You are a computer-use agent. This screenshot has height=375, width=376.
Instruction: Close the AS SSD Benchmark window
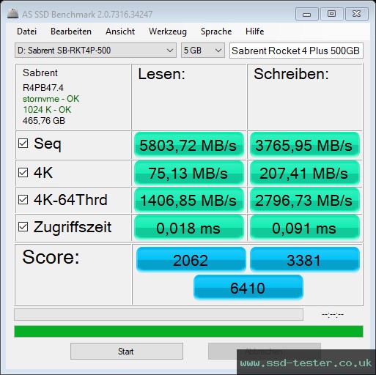tap(357, 14)
